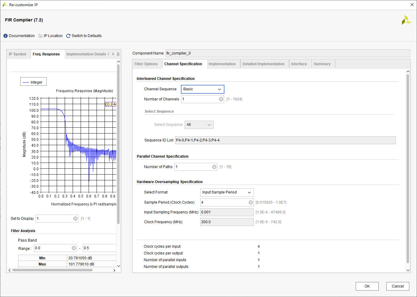The height and width of the screenshot is (297, 417).
Task: Clear the Pass Band range start field
Action: click(74, 248)
